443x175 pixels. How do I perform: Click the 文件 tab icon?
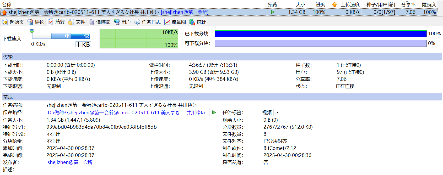(x=71, y=22)
